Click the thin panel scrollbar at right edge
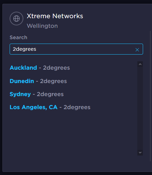 click(150, 96)
